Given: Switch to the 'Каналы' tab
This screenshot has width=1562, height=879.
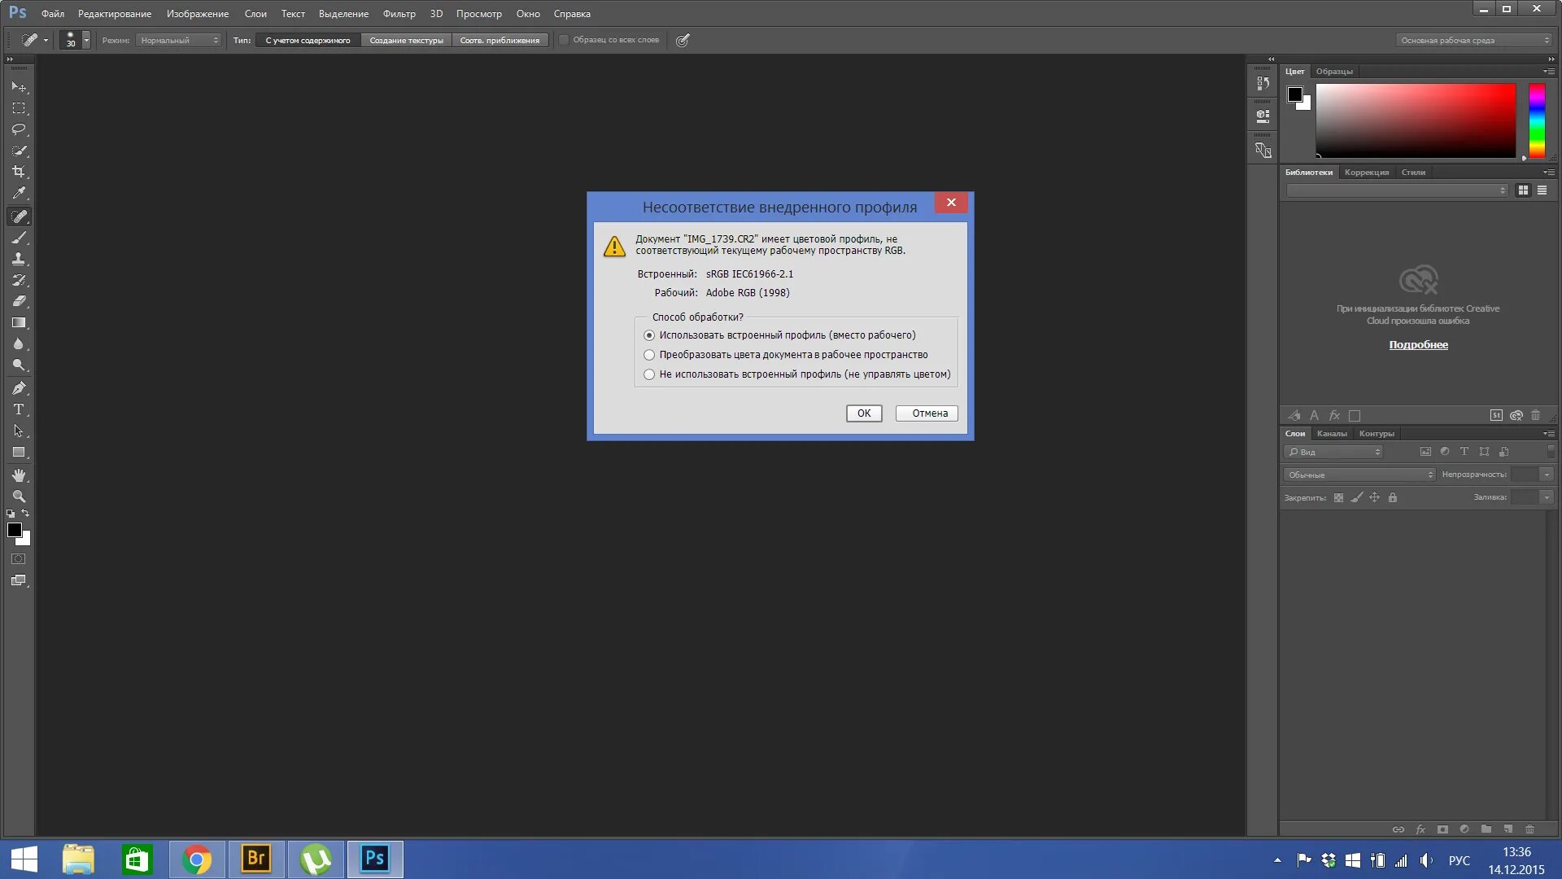Looking at the screenshot, I should coord(1332,434).
